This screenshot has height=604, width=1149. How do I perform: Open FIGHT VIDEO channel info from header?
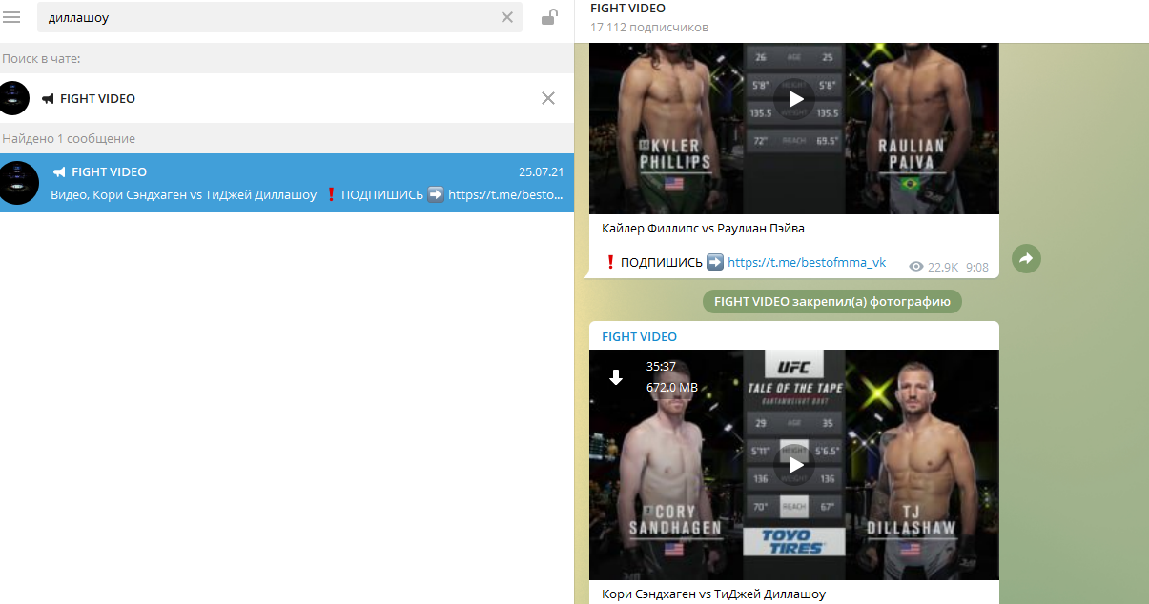tap(627, 9)
